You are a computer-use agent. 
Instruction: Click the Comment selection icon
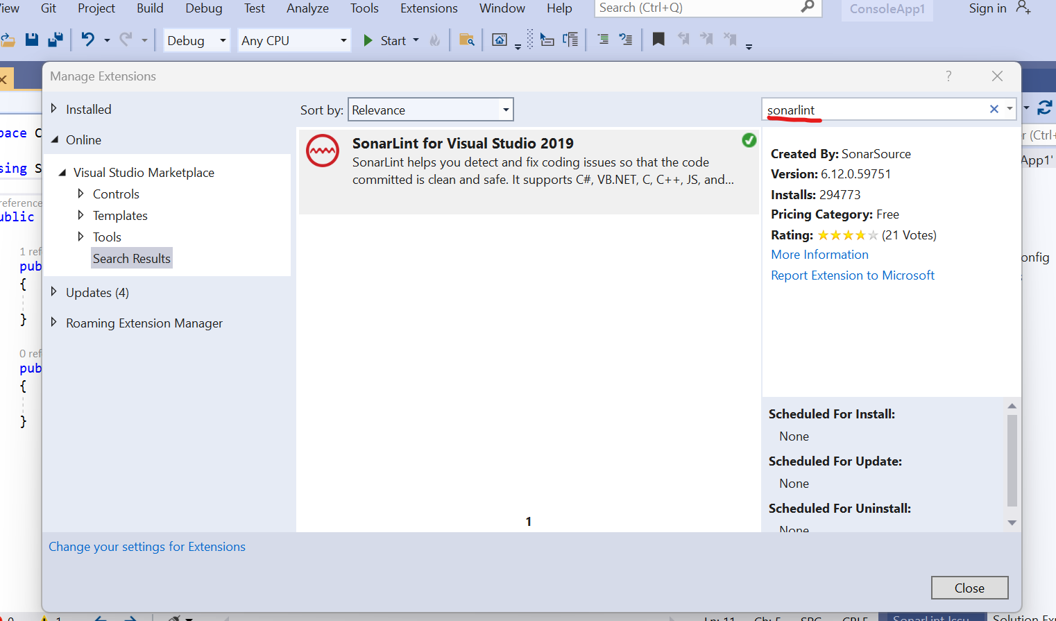click(x=604, y=40)
